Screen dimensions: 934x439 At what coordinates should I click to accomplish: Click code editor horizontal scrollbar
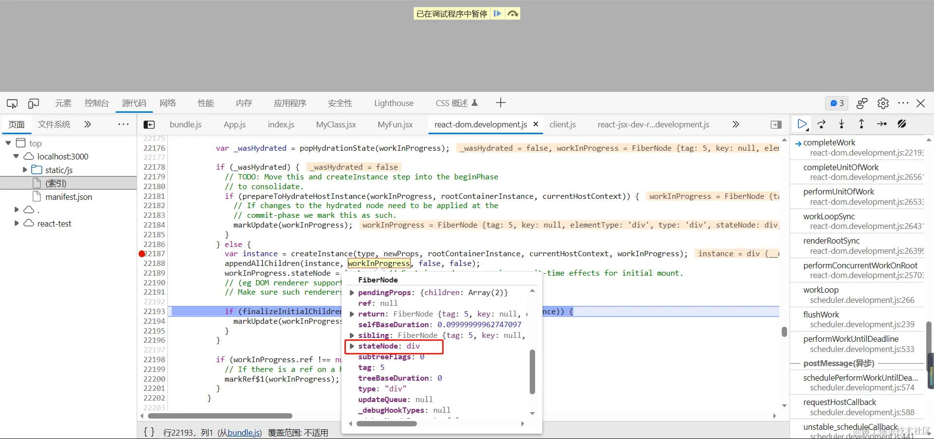tap(220, 416)
